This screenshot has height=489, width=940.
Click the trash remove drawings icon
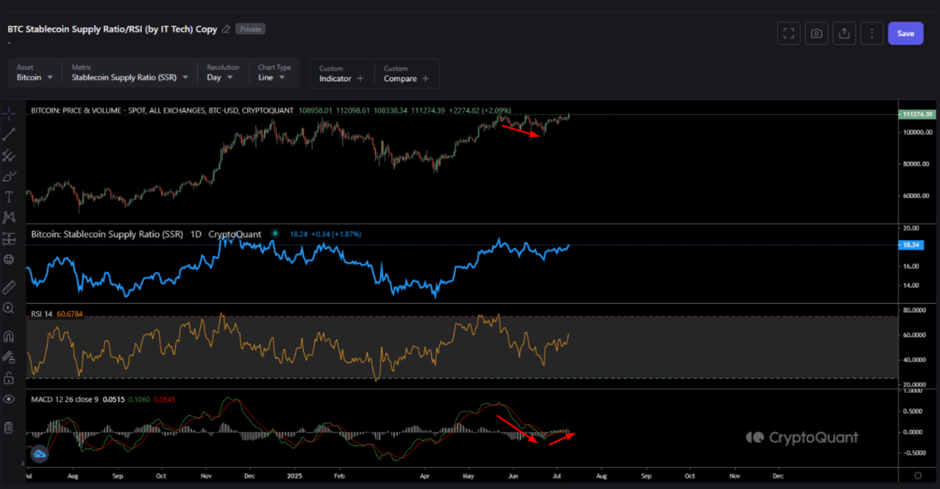[x=9, y=427]
